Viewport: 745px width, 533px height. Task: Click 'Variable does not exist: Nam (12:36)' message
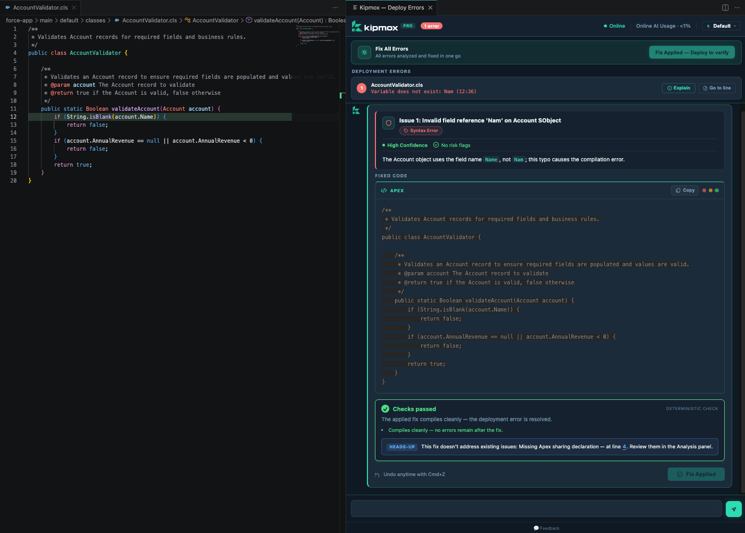[423, 92]
